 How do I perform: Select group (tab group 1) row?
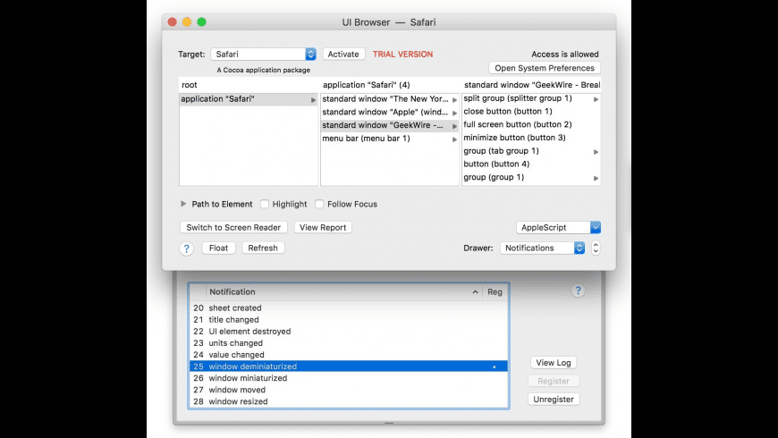coord(531,151)
